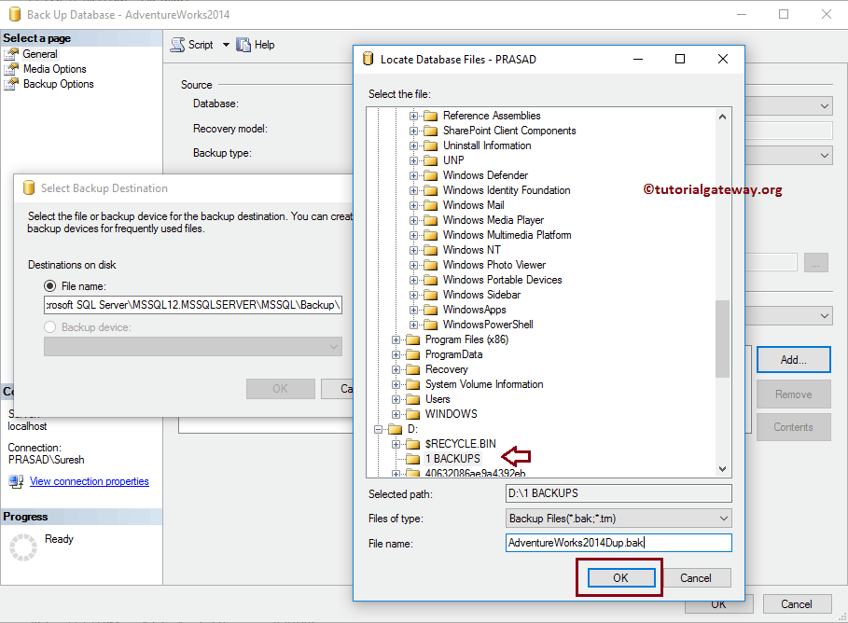Screen dimensions: 848x623
Task: Click Windows Portable Devices folder icon
Action: pyautogui.click(x=430, y=280)
